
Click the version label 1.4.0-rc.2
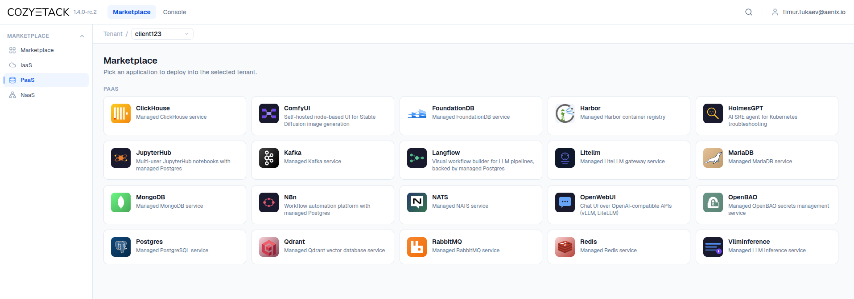click(85, 12)
